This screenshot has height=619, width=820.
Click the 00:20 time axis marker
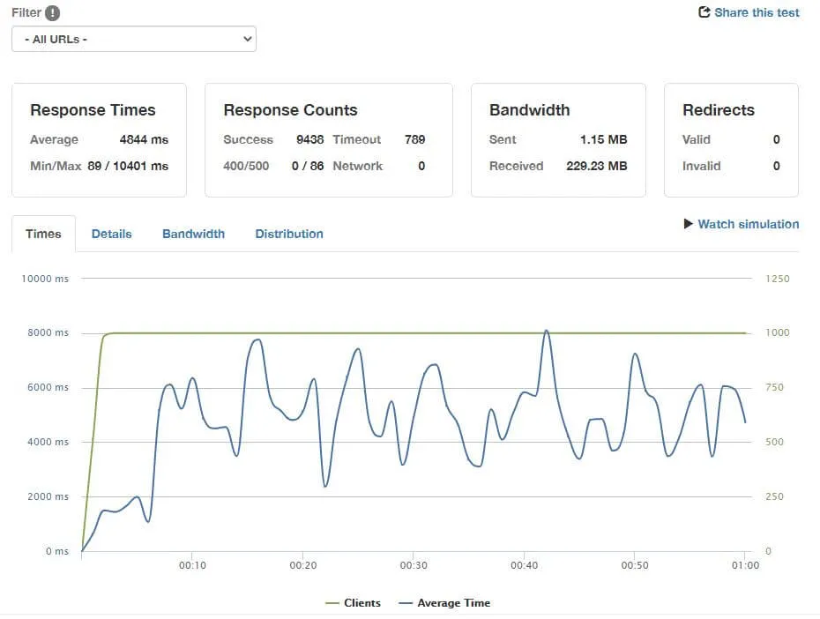303,565
